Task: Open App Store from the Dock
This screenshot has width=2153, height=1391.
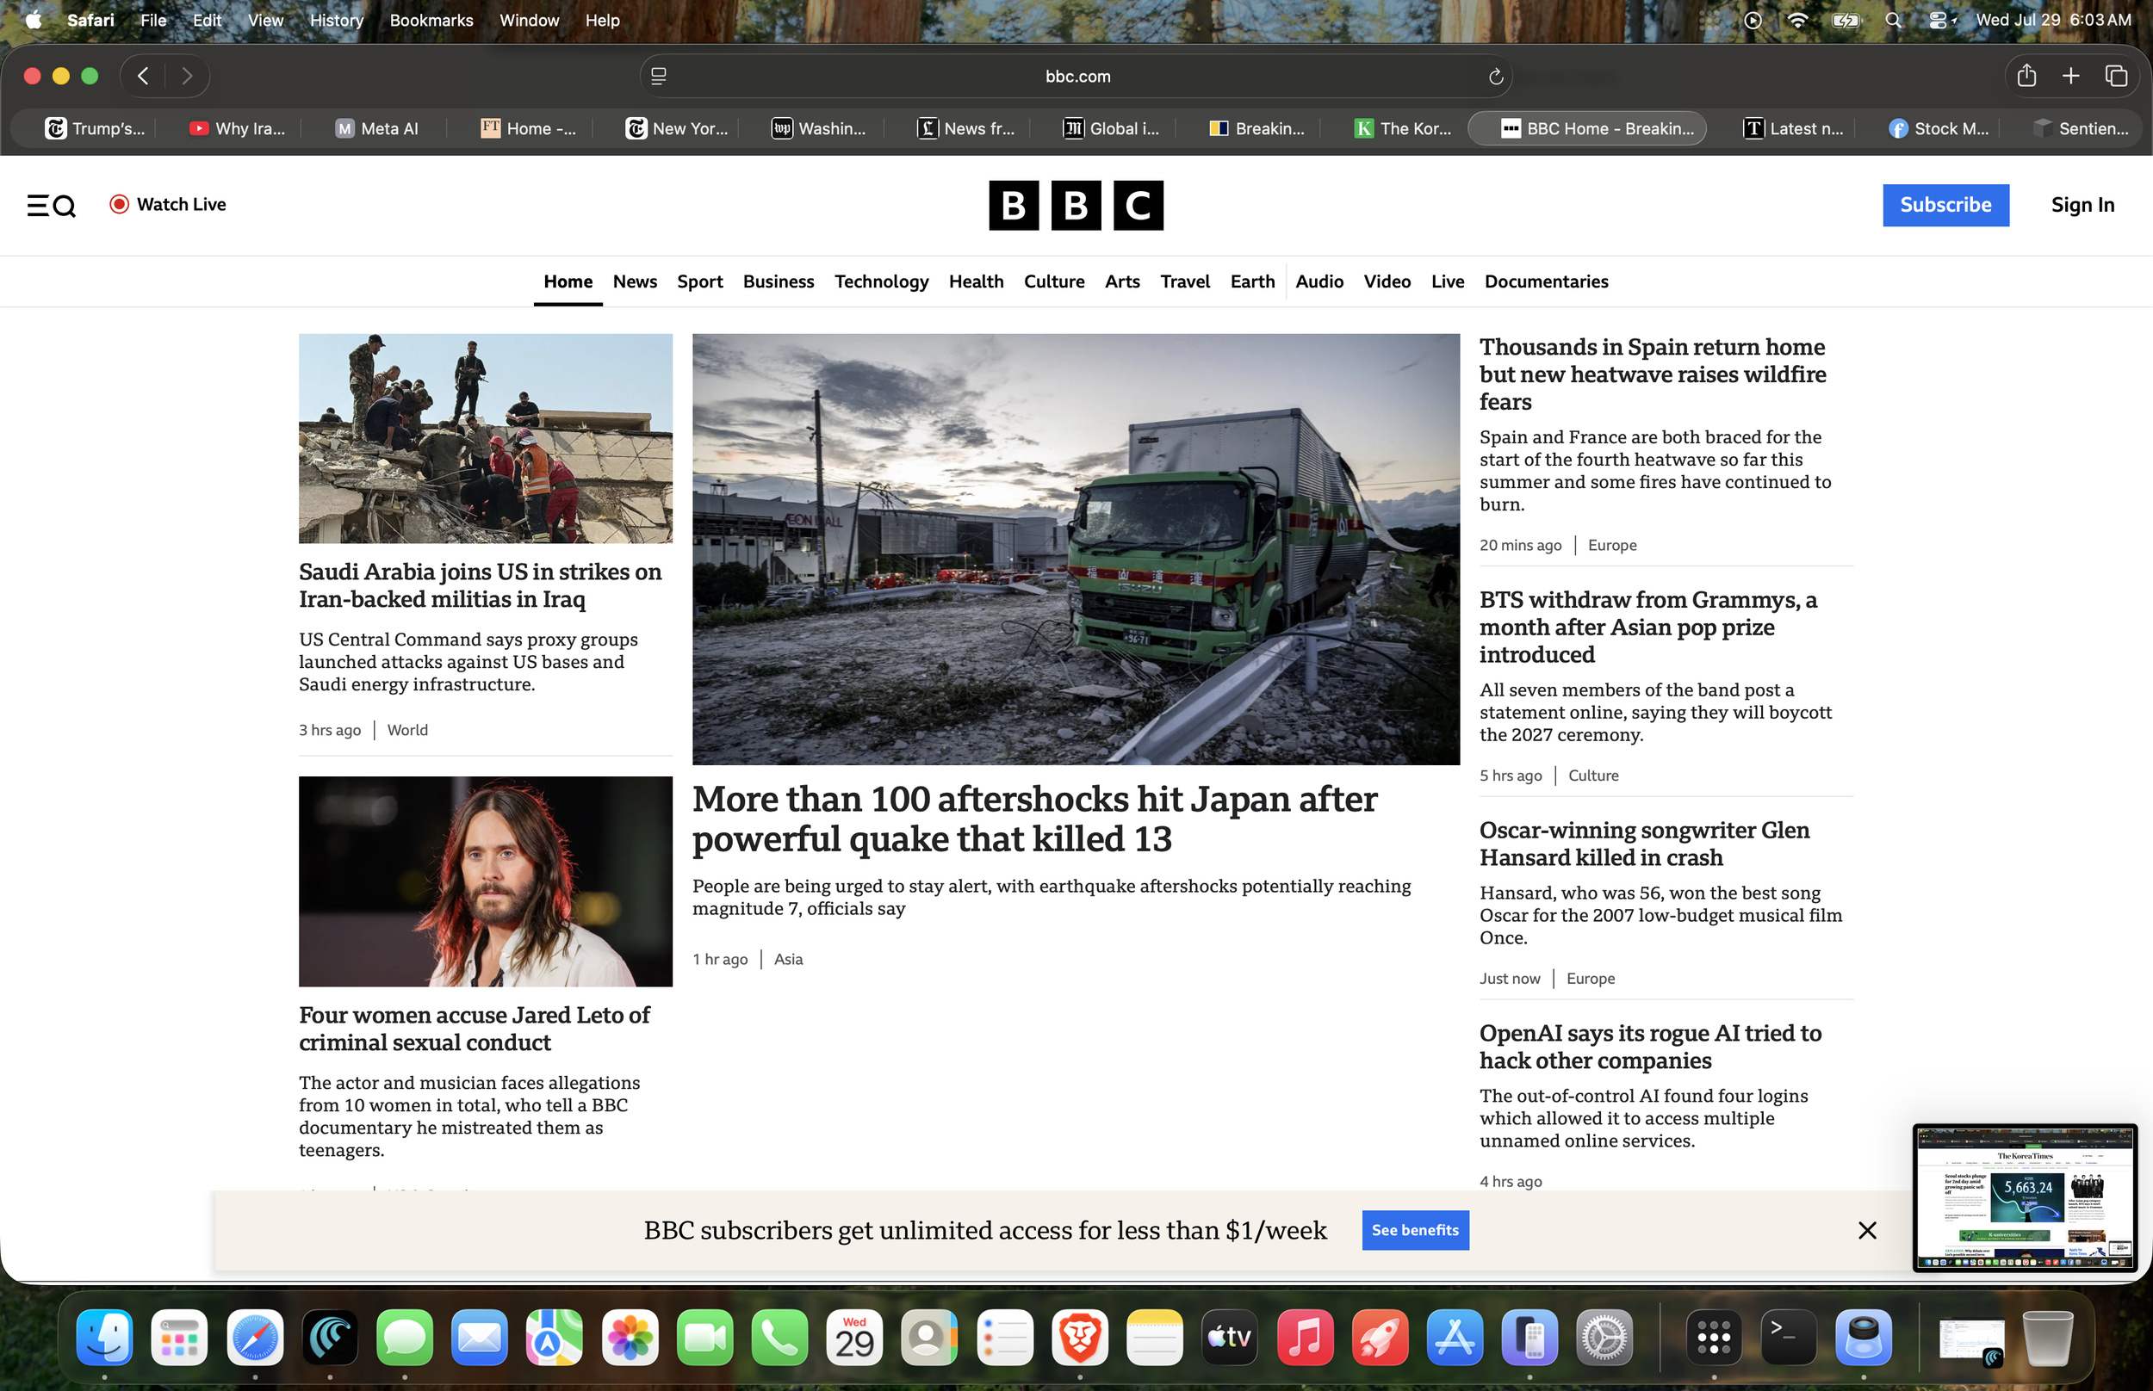Action: (x=1455, y=1338)
